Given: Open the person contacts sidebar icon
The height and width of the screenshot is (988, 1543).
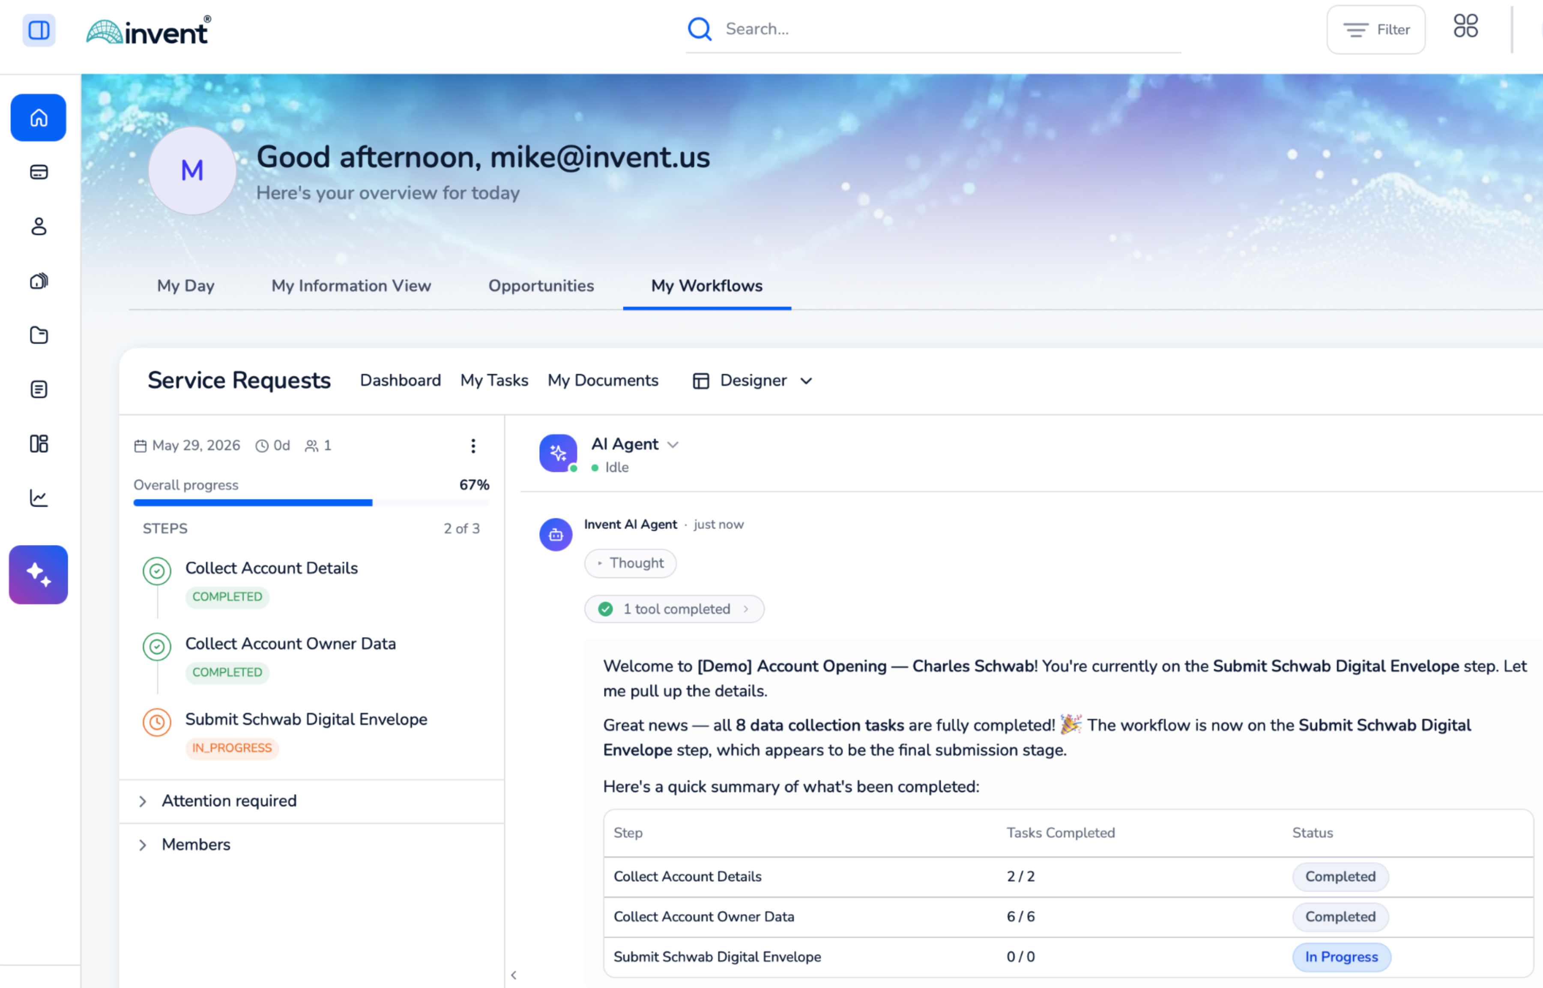Looking at the screenshot, I should (39, 227).
